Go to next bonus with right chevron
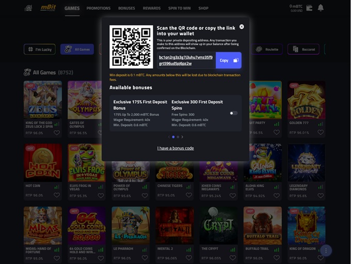351x264 pixels. (x=182, y=137)
